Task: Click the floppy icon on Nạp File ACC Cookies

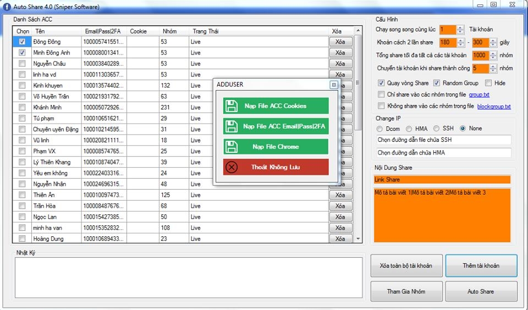Action: (x=232, y=106)
